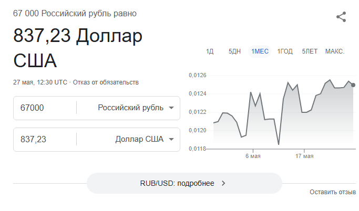This screenshot has height=211, width=359.
Task: Click the 6 мая marker on chart axis
Action: point(253,156)
